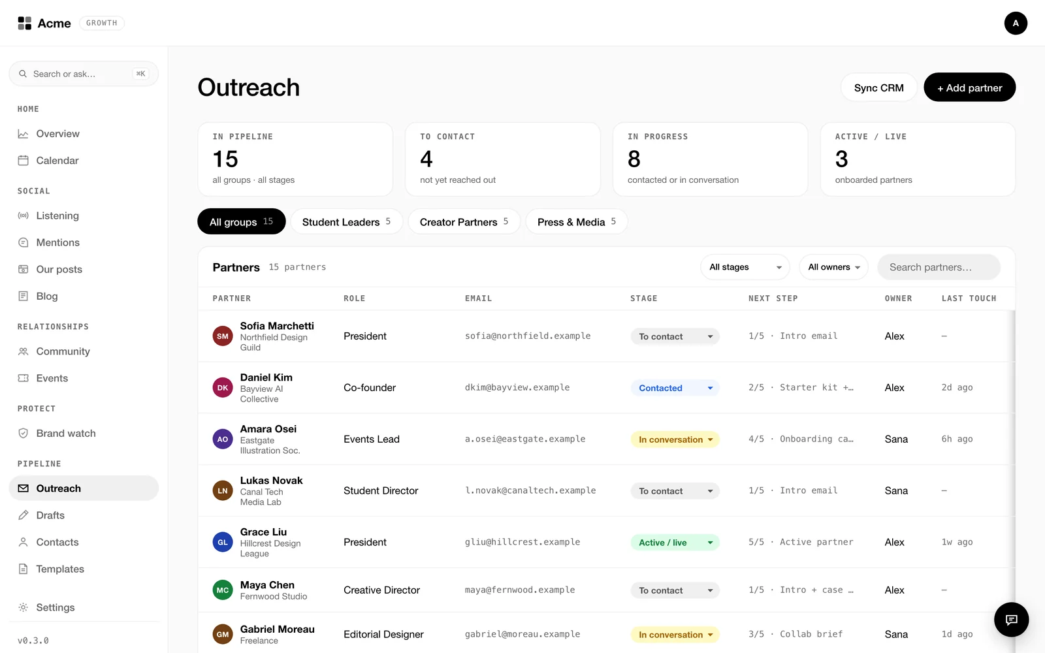Open Listening via its broadcast icon

23,215
